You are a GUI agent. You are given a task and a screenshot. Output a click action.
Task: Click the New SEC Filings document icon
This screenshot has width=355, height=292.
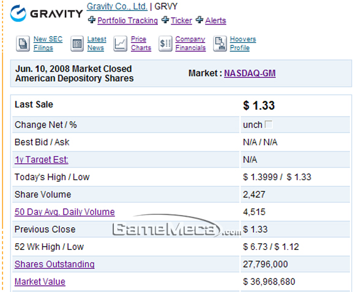point(23,43)
